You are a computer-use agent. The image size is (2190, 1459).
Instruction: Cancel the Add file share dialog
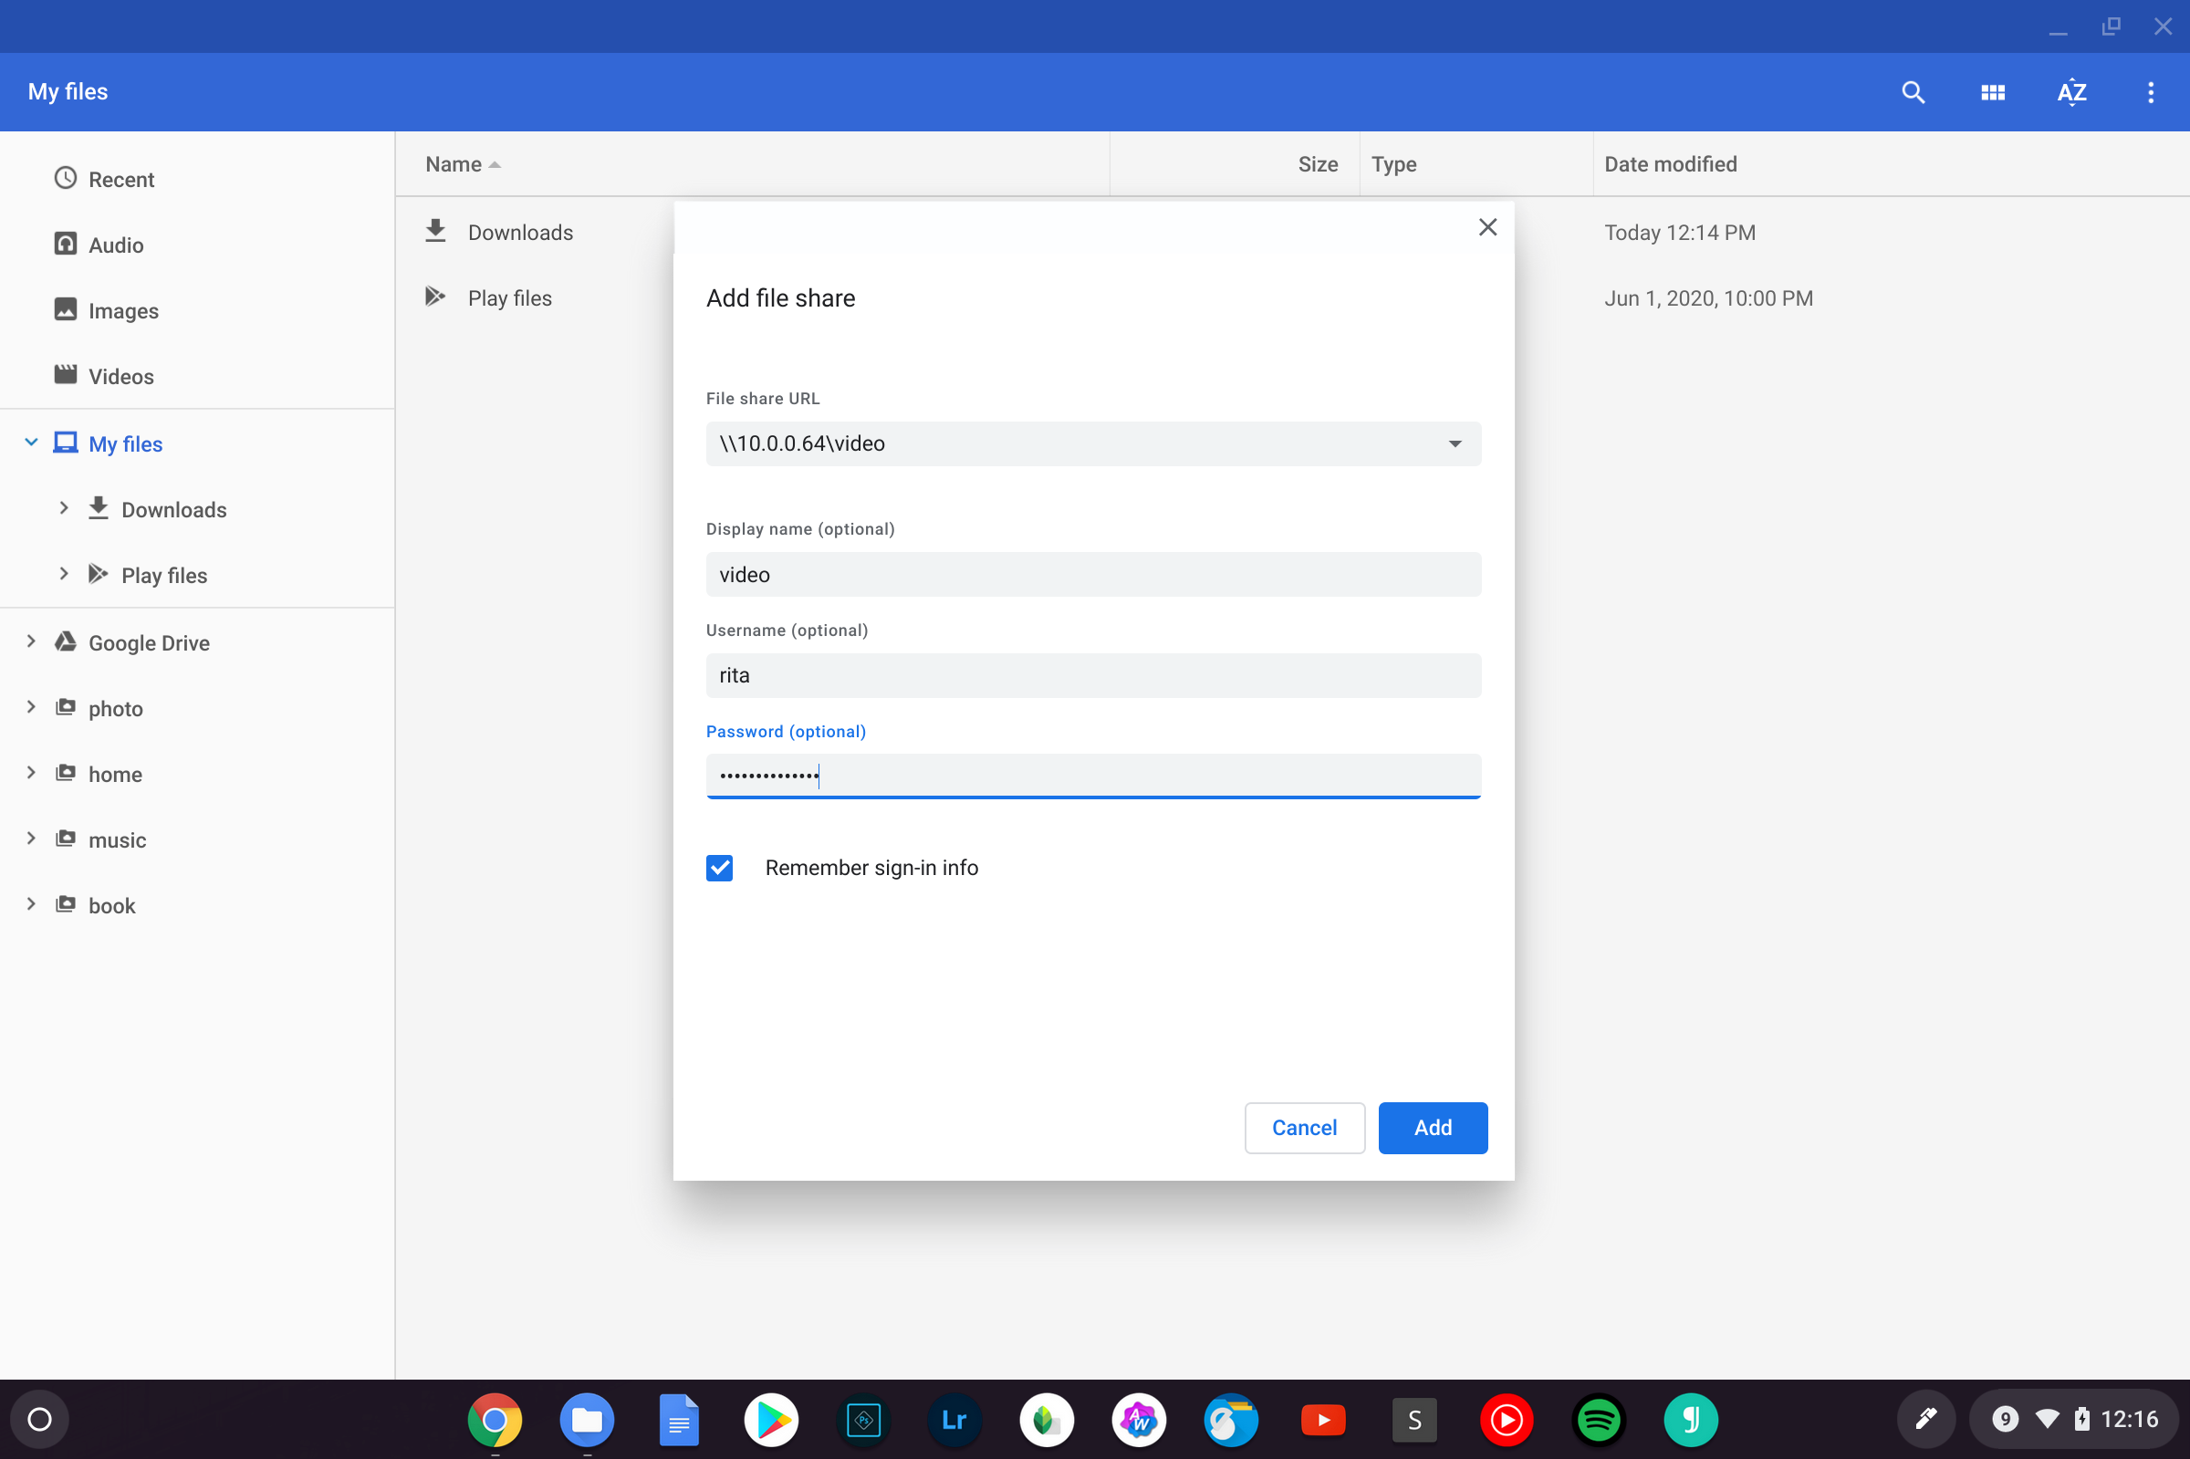click(1303, 1128)
